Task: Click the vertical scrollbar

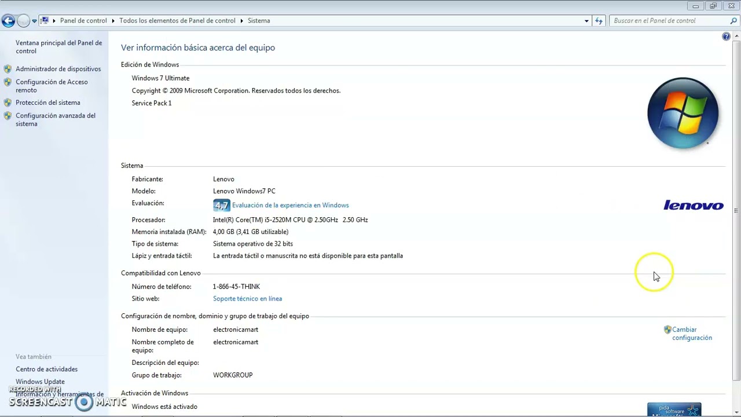Action: [x=736, y=210]
